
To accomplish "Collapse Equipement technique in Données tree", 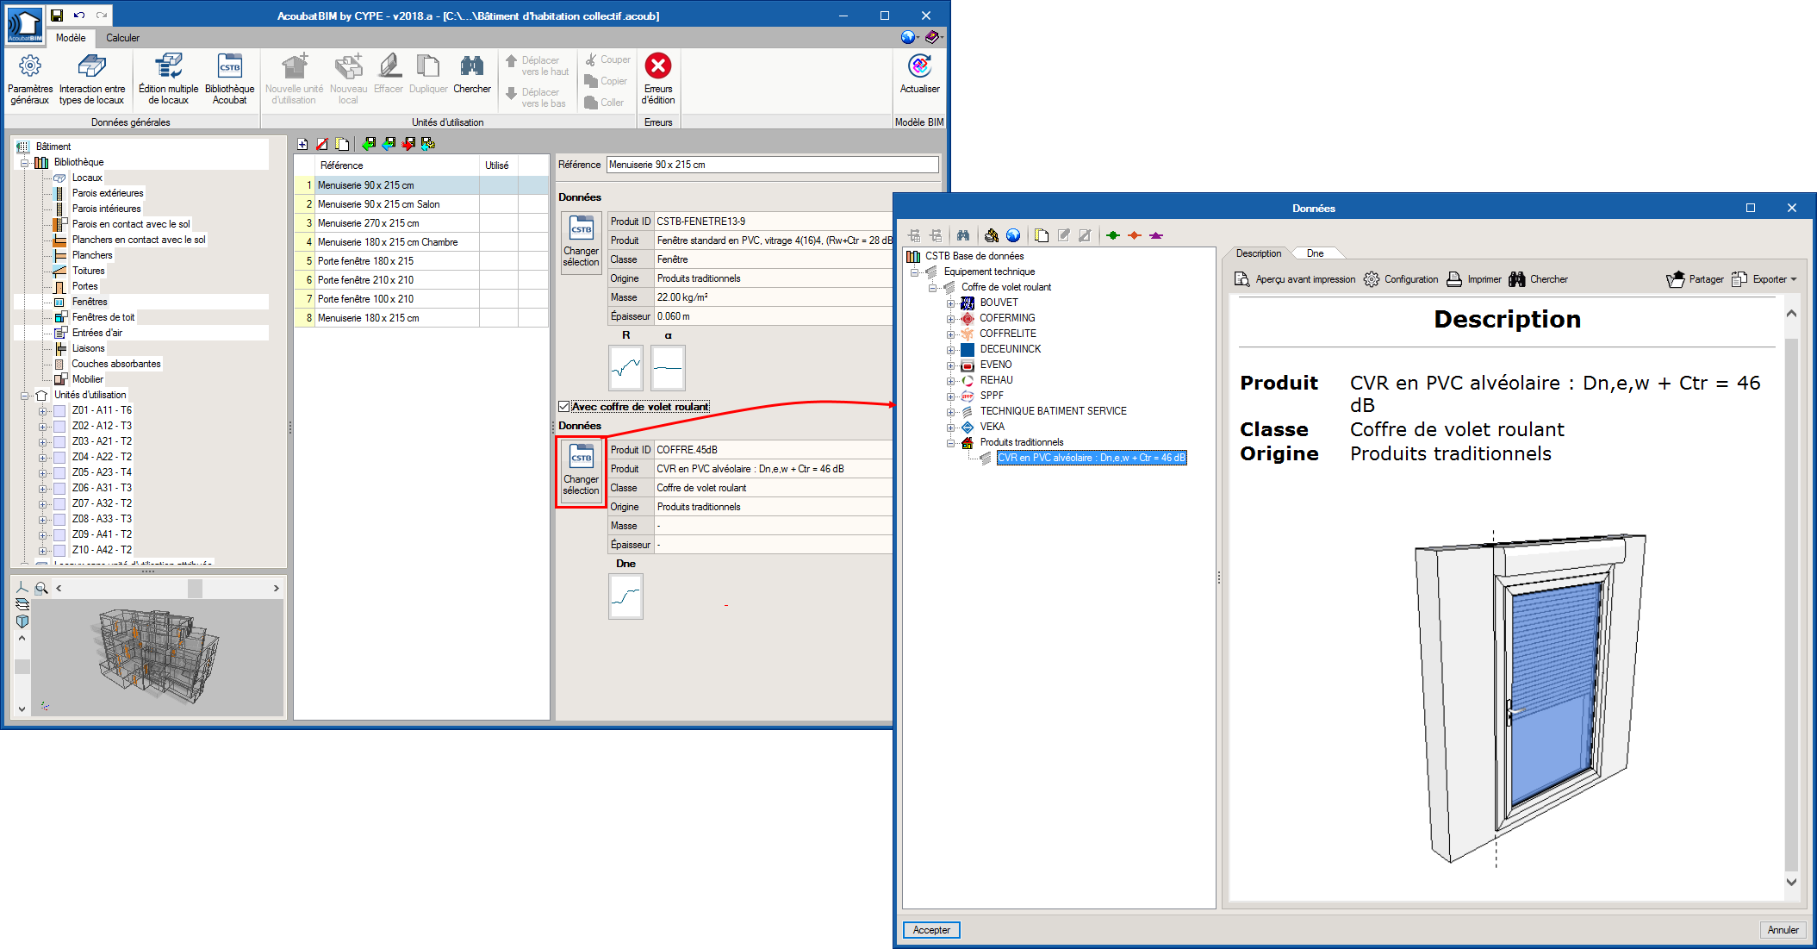I will (915, 272).
